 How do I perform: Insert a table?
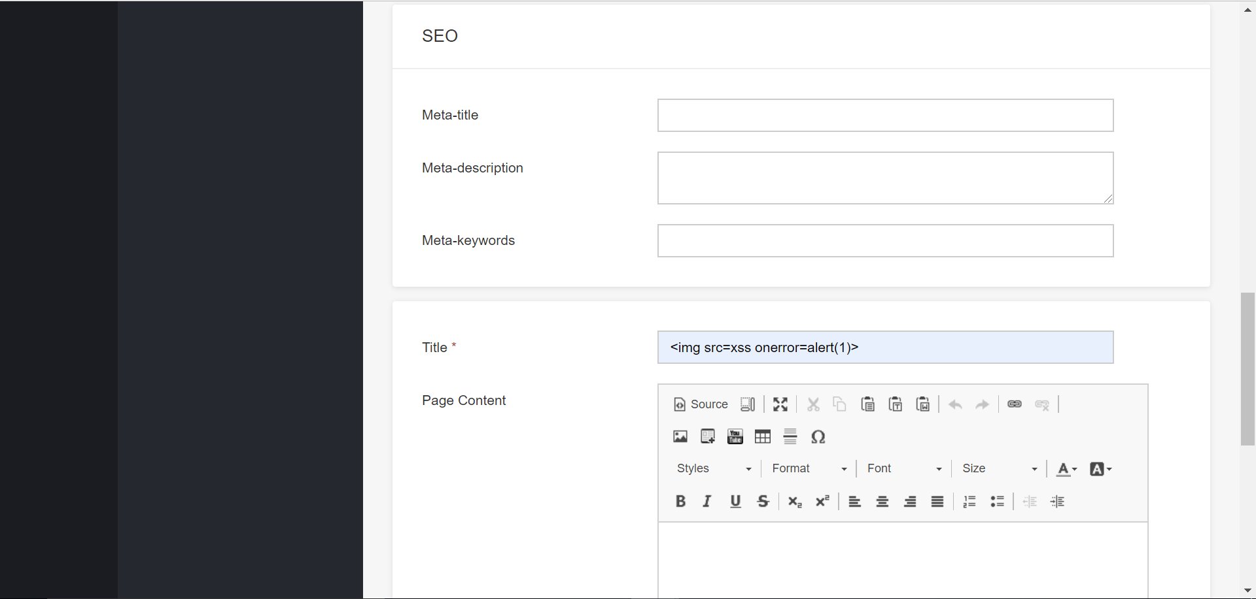click(x=763, y=436)
